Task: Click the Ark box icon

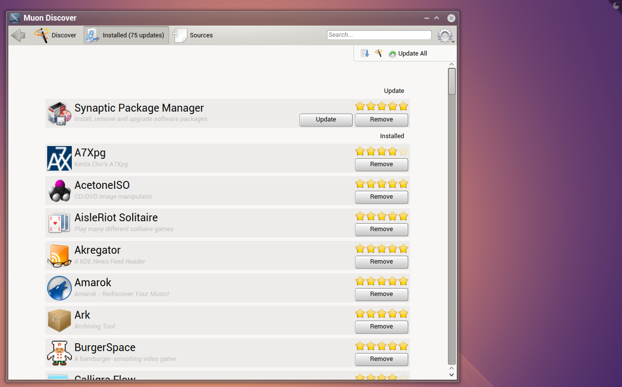Action: (59, 321)
